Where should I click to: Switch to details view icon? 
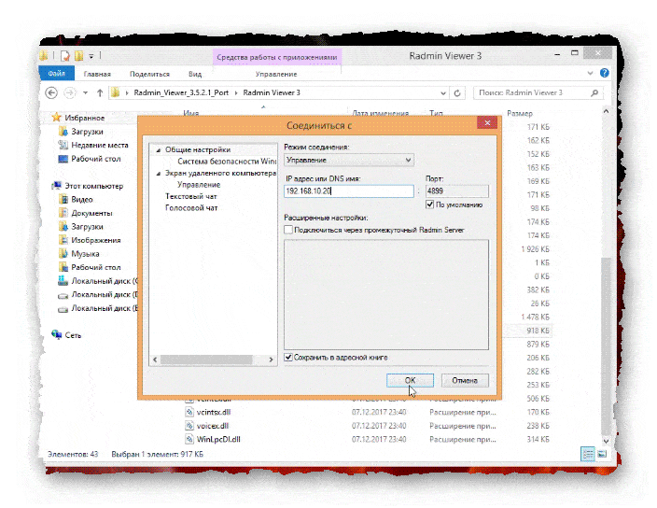click(588, 454)
